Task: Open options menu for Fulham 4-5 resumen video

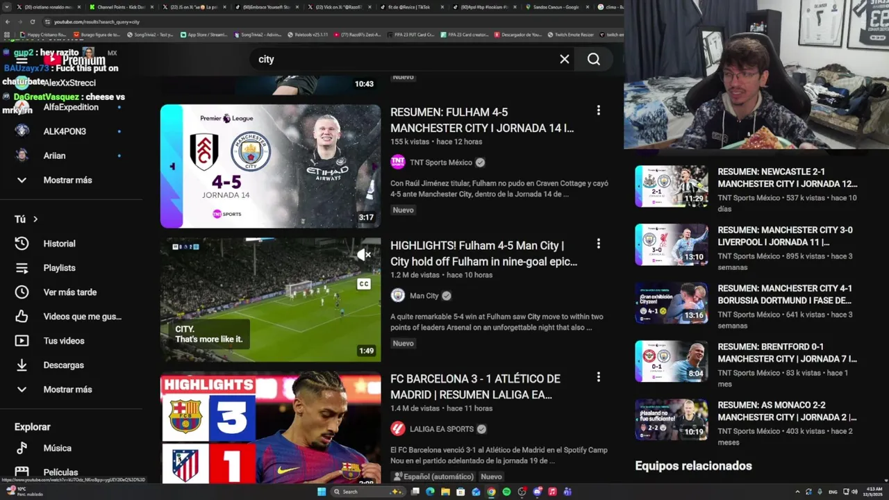Action: coord(598,110)
